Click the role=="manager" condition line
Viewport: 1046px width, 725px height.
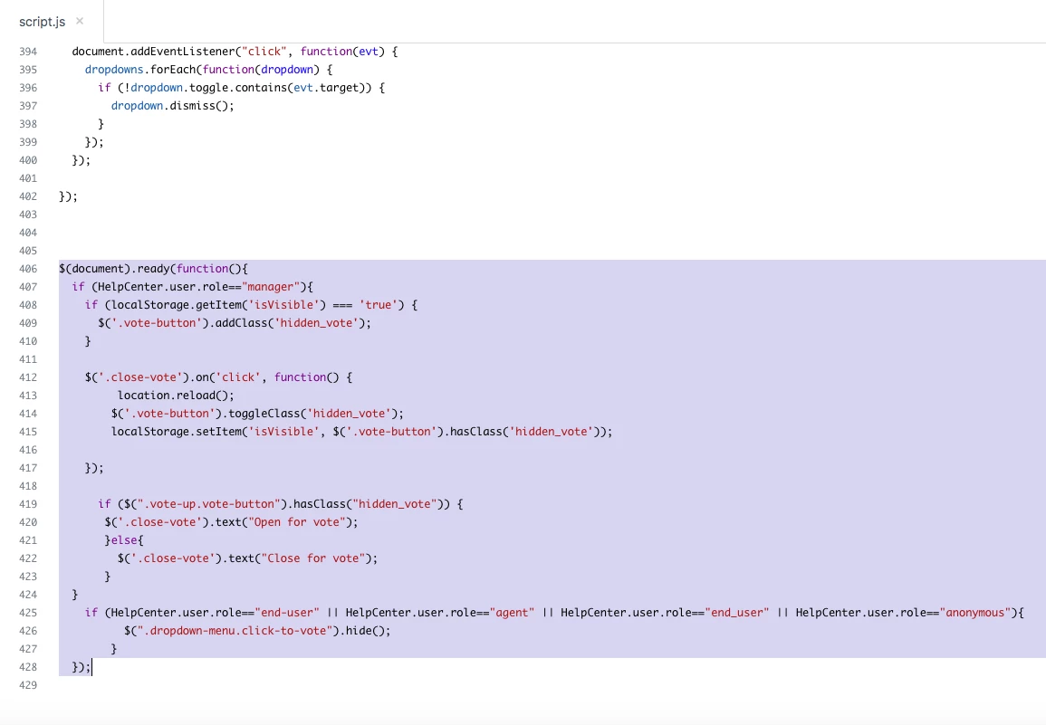click(192, 287)
